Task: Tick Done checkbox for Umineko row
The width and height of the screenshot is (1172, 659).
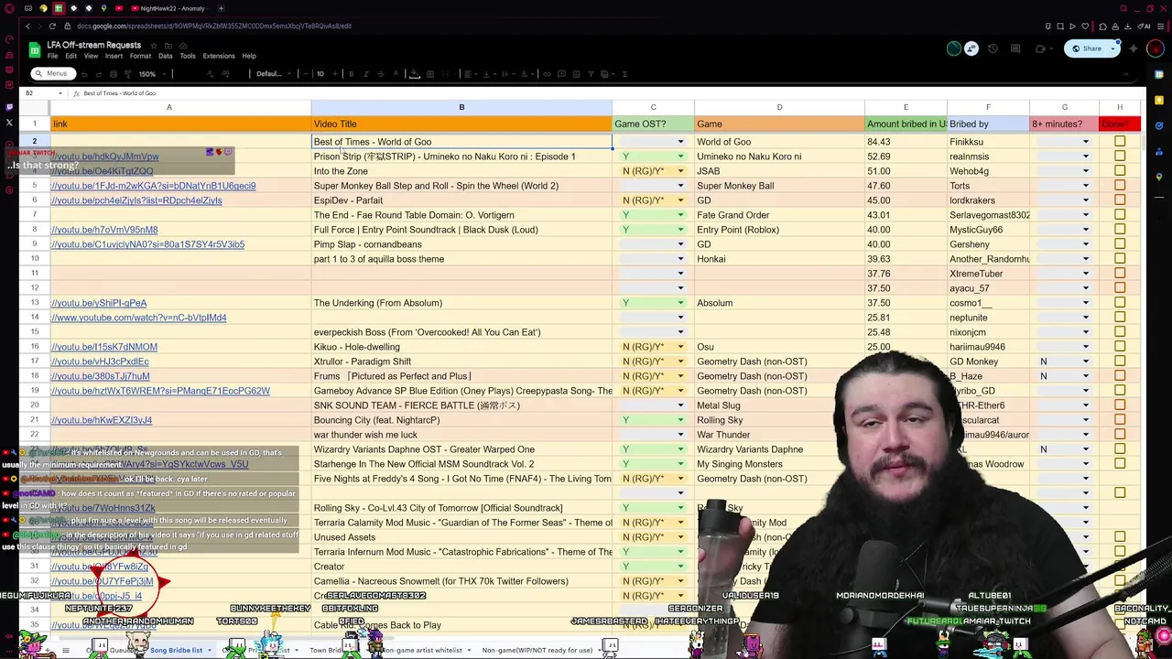Action: pos(1120,157)
